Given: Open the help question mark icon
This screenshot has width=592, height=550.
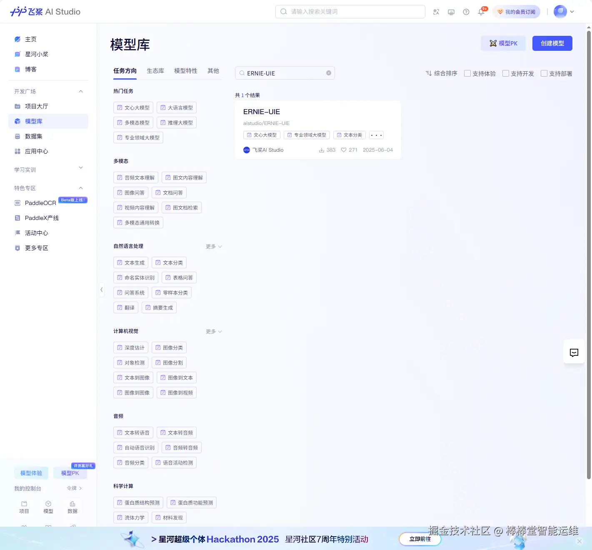Looking at the screenshot, I should (x=466, y=12).
